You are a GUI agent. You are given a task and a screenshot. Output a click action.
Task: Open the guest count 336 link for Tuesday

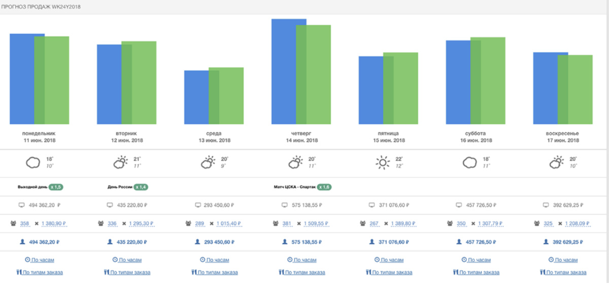112,224
